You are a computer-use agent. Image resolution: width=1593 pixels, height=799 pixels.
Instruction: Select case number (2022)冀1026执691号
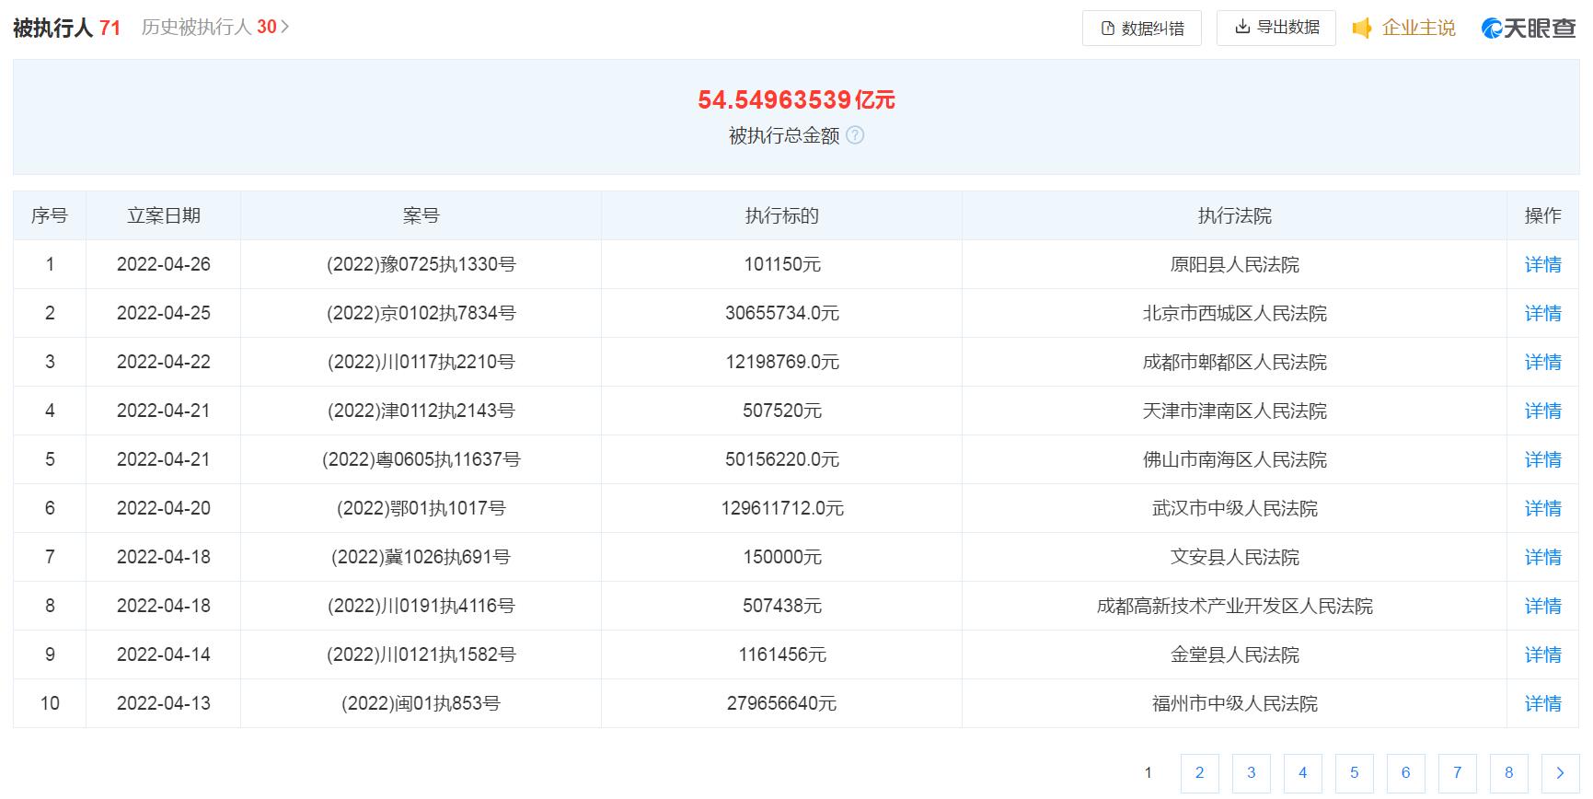click(x=421, y=557)
